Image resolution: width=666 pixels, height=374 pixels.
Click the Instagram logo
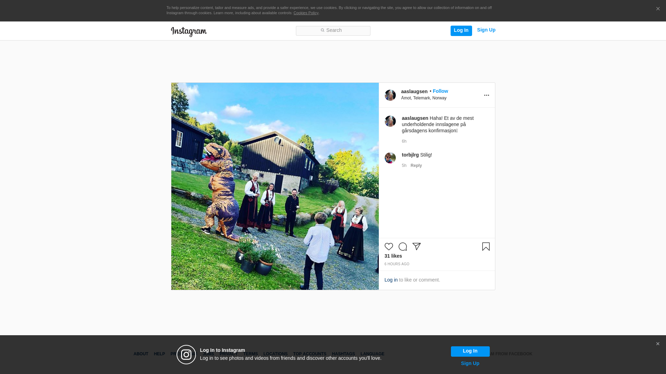(189, 32)
